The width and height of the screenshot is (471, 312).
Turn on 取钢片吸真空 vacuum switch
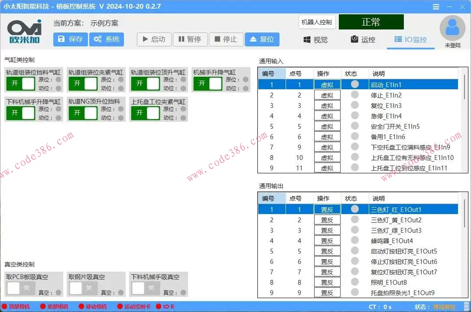point(83,288)
